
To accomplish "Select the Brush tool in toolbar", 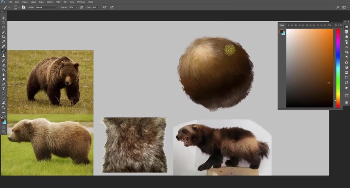I will tap(3, 51).
